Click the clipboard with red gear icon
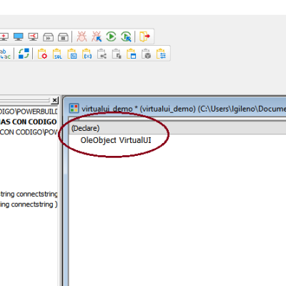286x286 pixels. (x=42, y=54)
